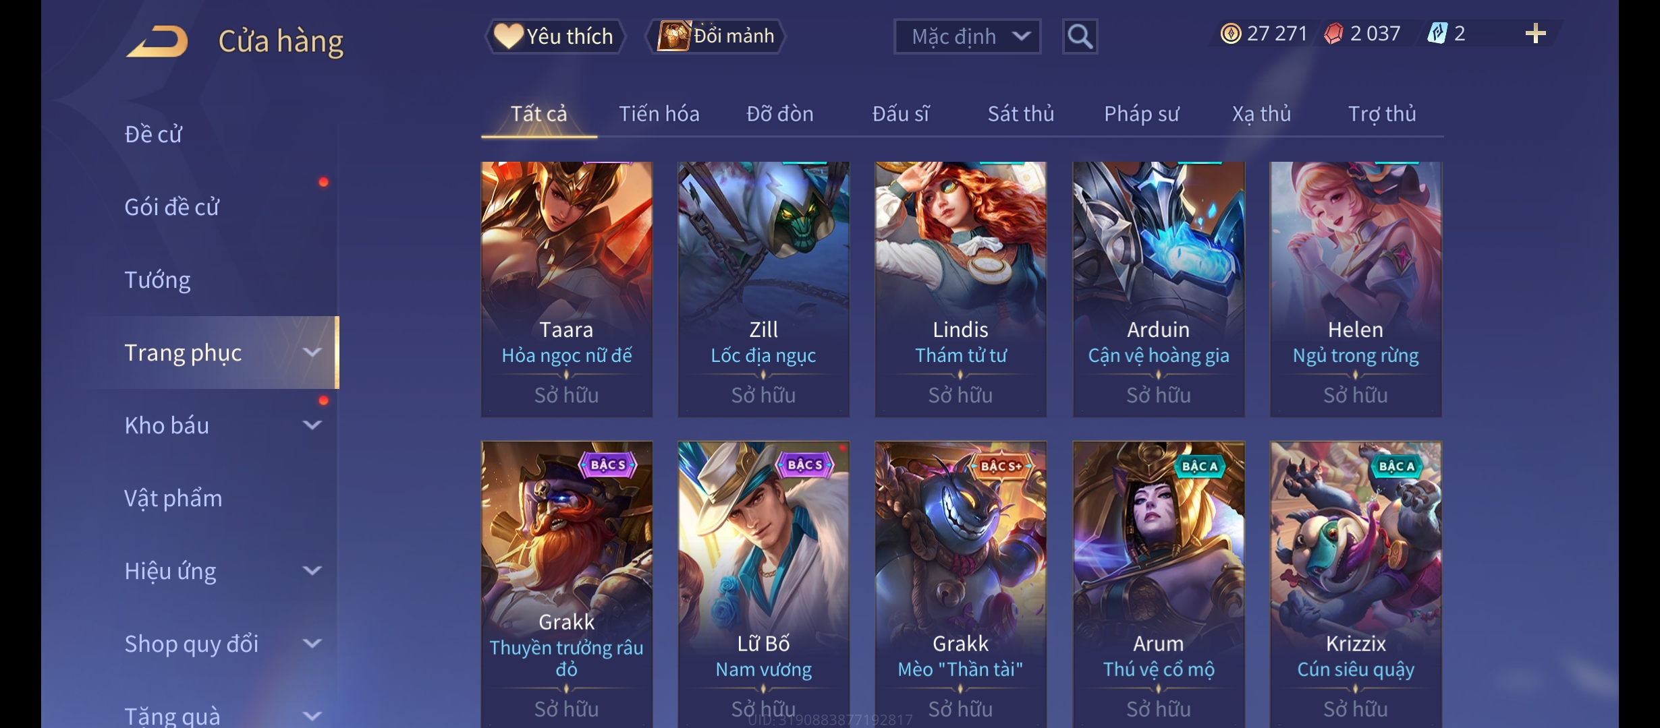Click the blue ticket currency icon
The height and width of the screenshot is (728, 1660).
(1437, 34)
